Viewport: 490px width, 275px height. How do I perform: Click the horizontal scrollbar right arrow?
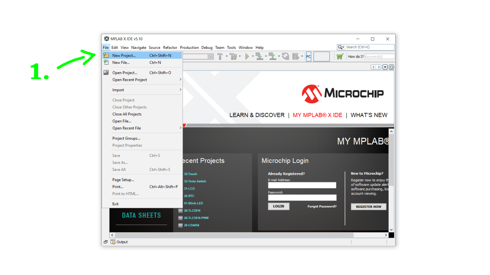coord(386,235)
